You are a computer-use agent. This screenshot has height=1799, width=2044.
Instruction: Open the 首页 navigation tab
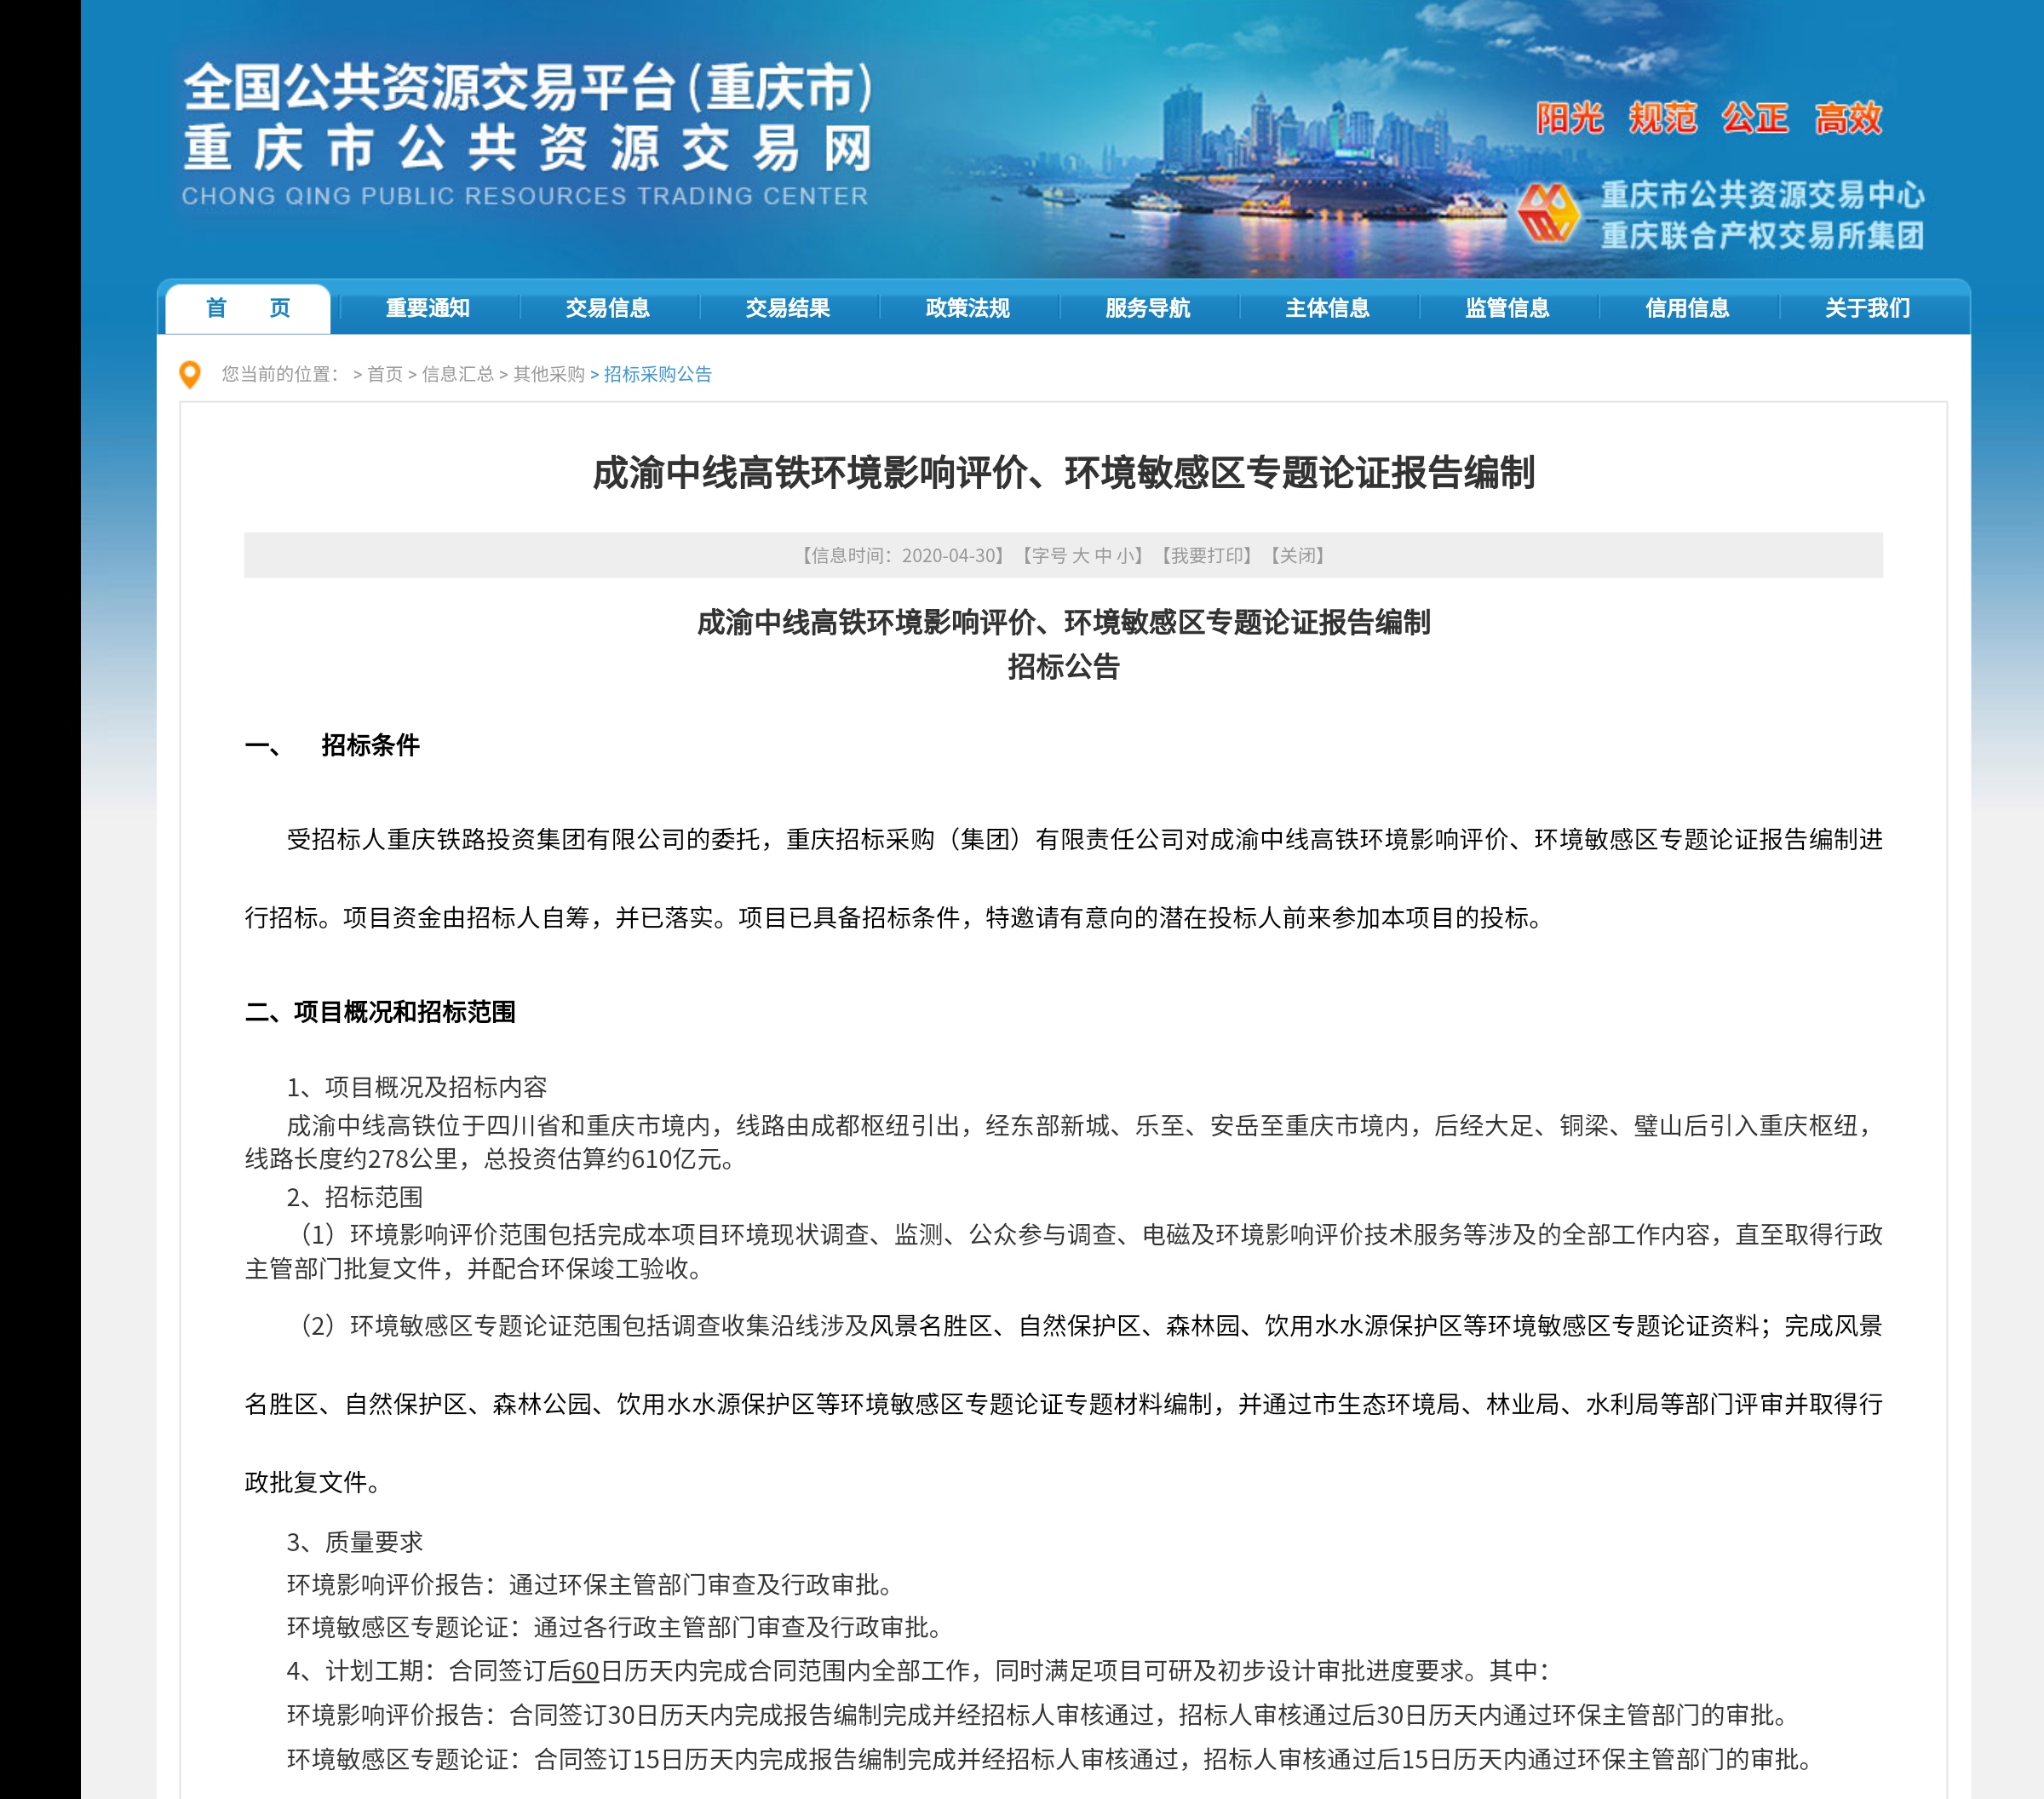point(248,308)
